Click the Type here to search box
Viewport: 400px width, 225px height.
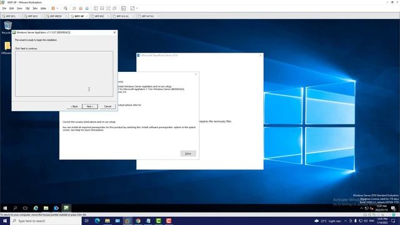pyautogui.click(x=46, y=221)
